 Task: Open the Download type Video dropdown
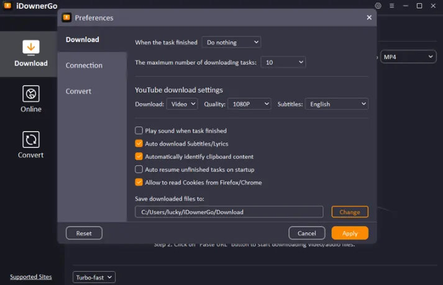(x=182, y=104)
